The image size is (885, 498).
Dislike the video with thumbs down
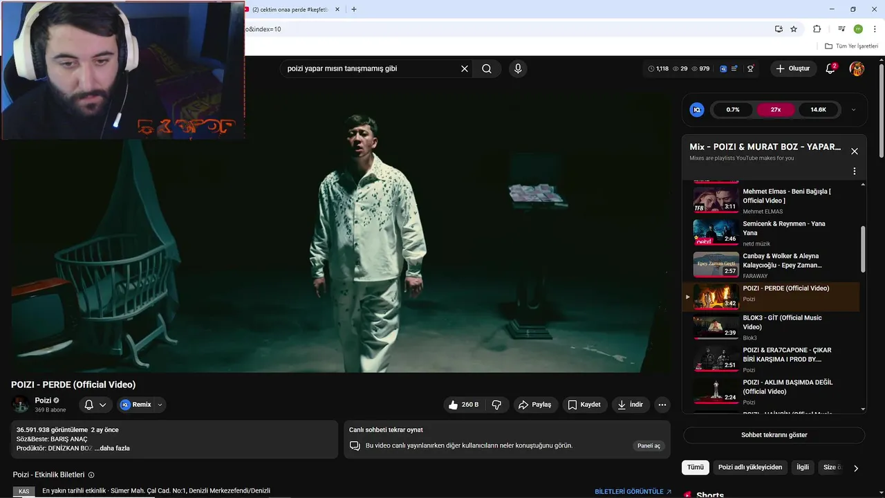(496, 405)
